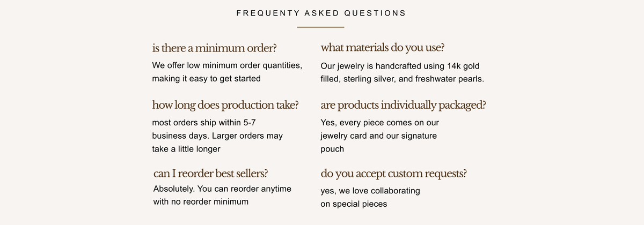Click the 5-7 business days shipping answer

pyautogui.click(x=217, y=136)
